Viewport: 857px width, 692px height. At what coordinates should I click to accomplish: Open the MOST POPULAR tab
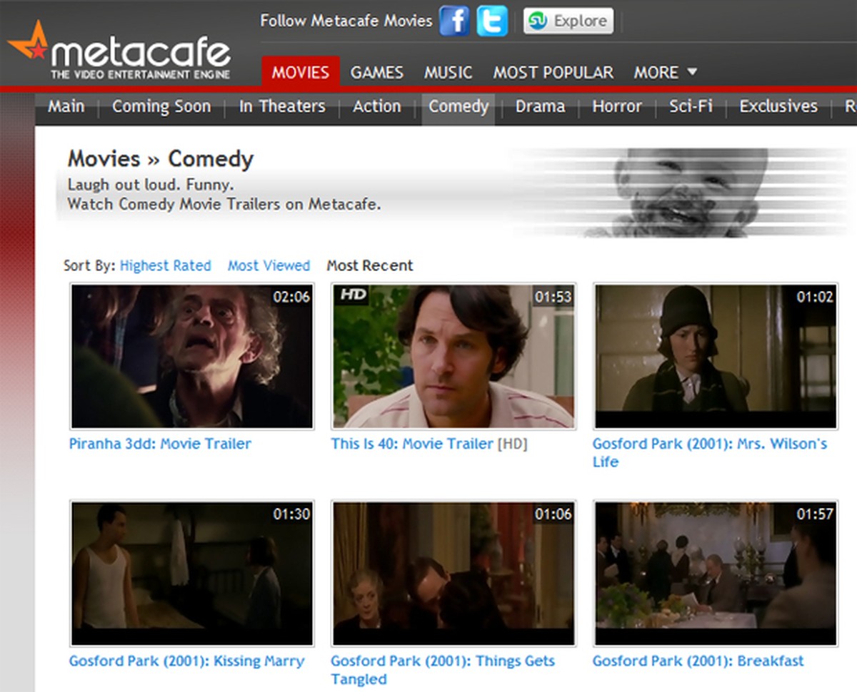point(553,73)
